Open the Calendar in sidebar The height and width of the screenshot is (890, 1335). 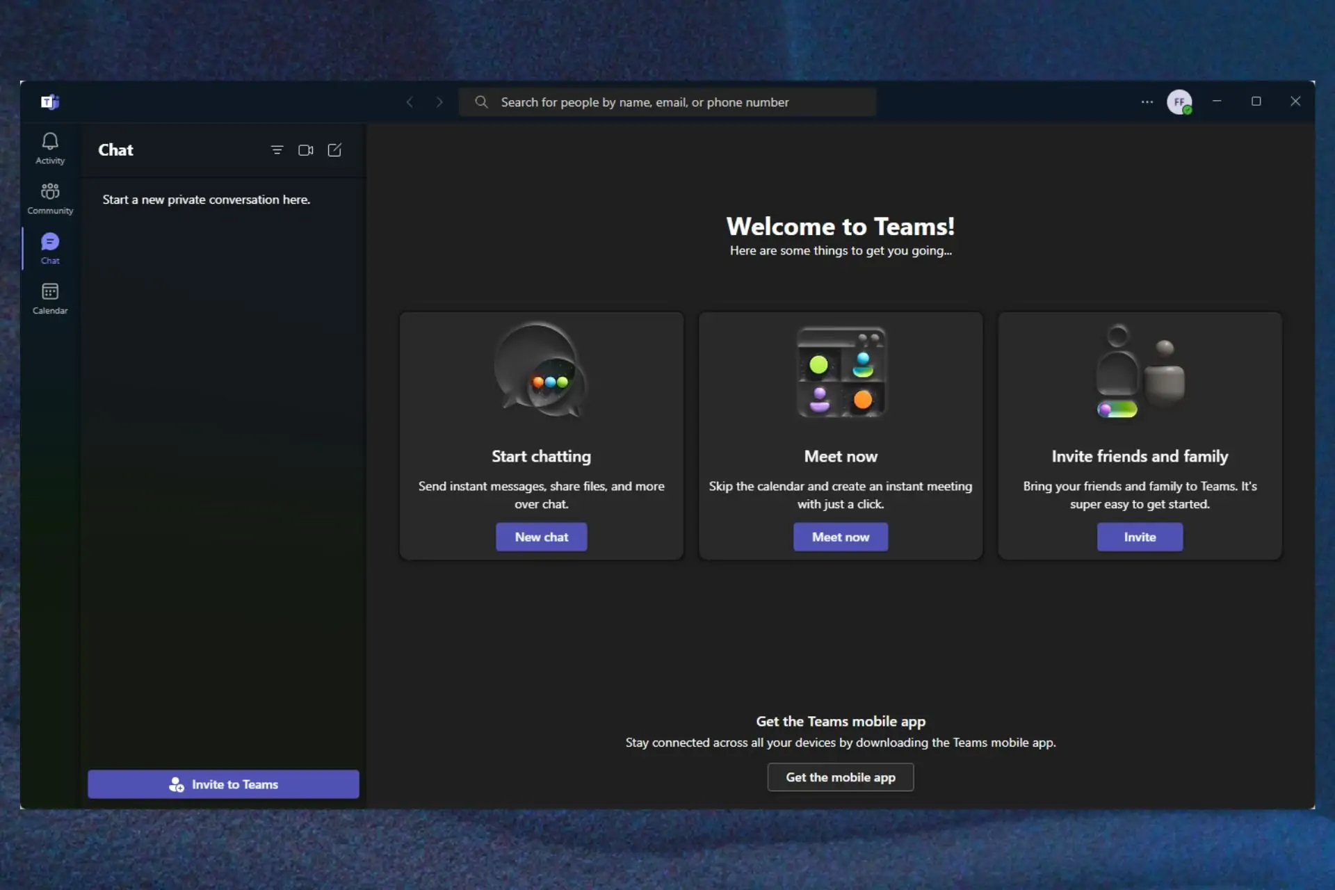tap(50, 298)
